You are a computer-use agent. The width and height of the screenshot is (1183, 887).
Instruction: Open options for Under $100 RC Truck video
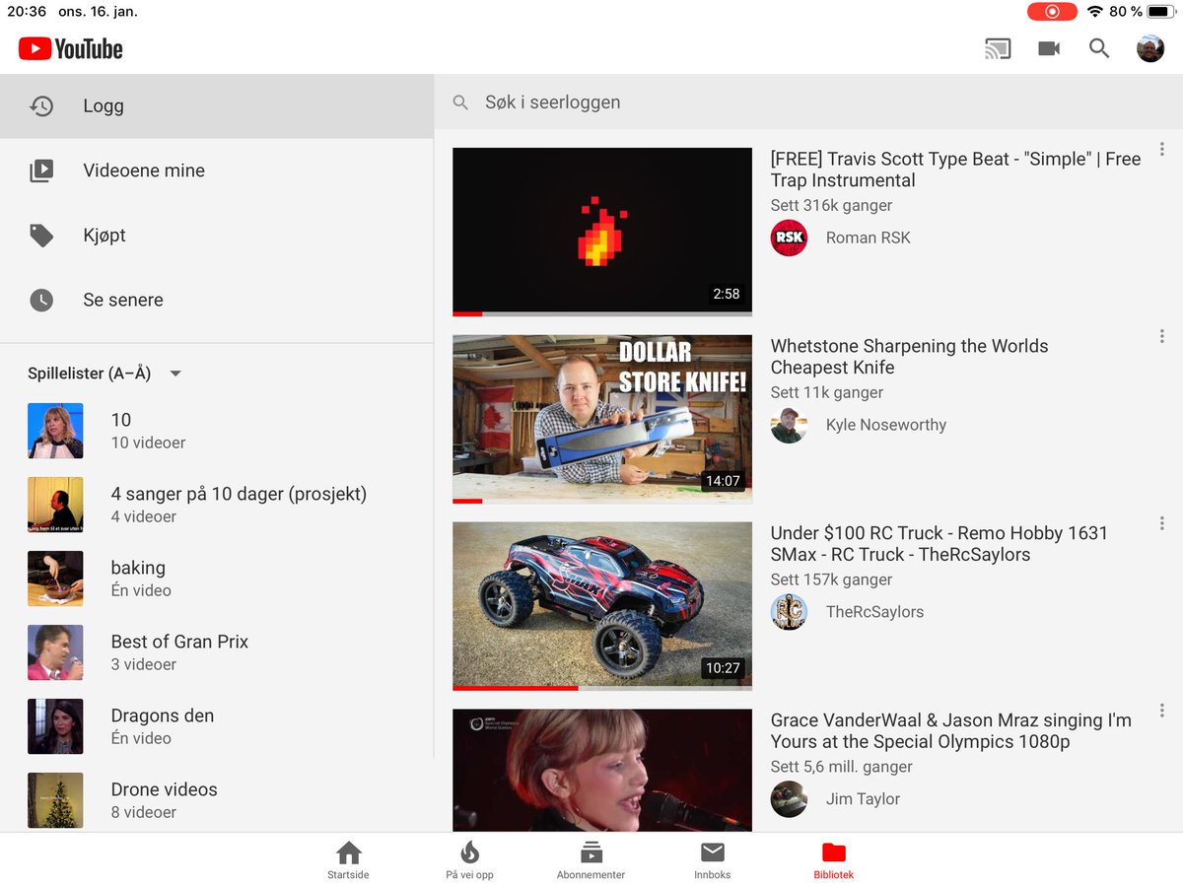1162,523
